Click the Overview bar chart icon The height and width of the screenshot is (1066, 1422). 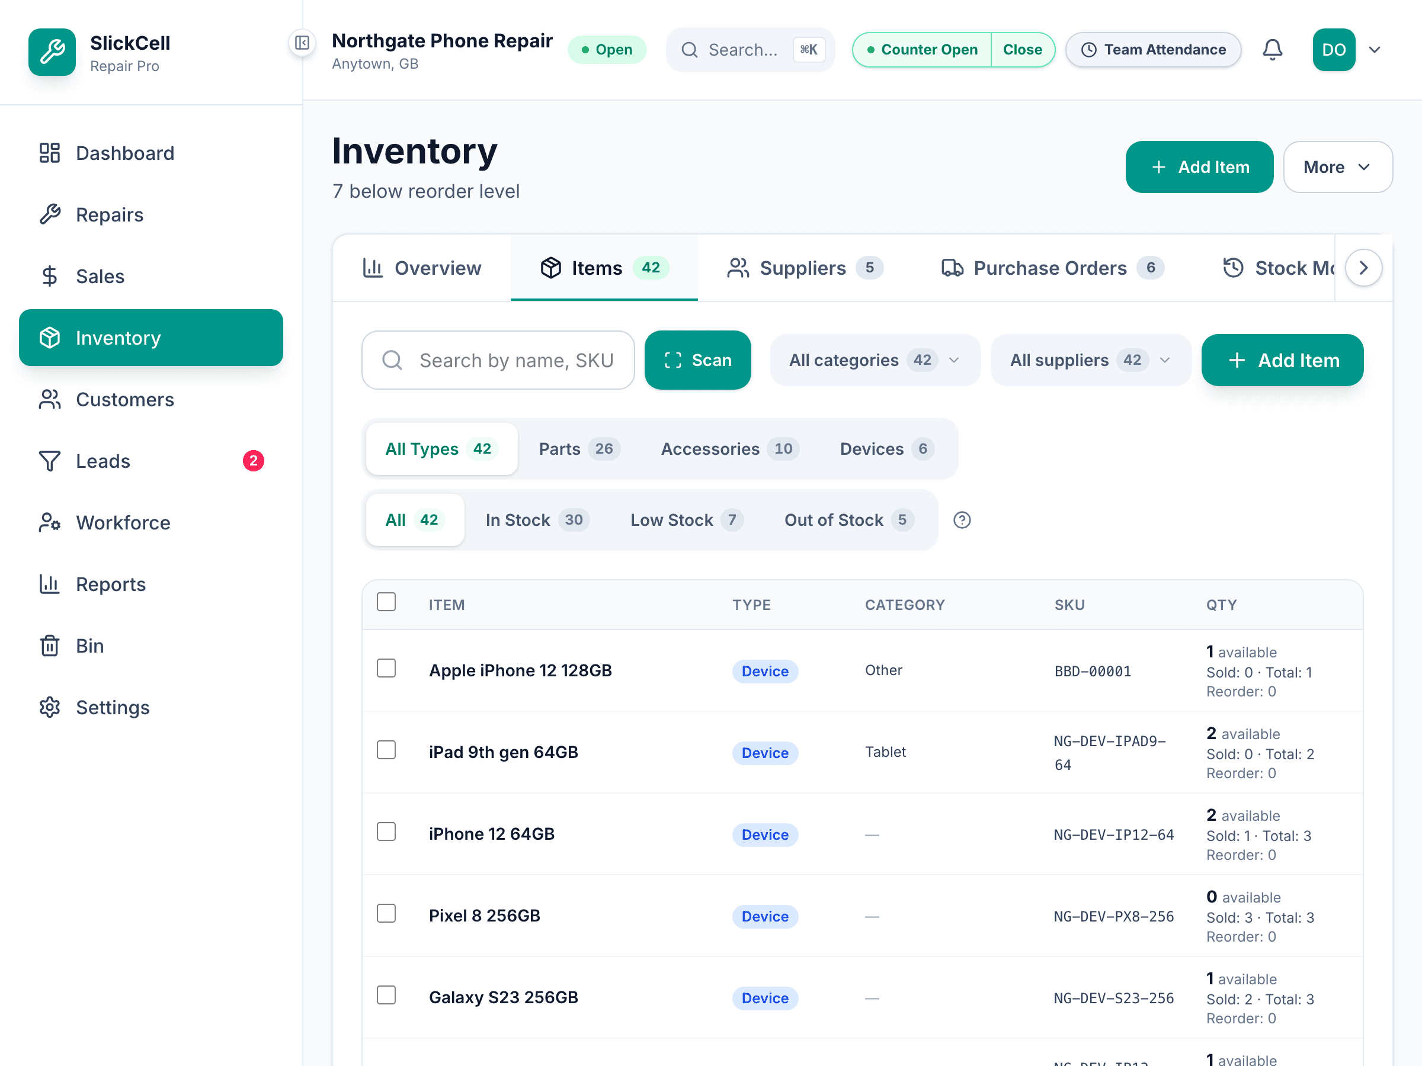pos(373,268)
